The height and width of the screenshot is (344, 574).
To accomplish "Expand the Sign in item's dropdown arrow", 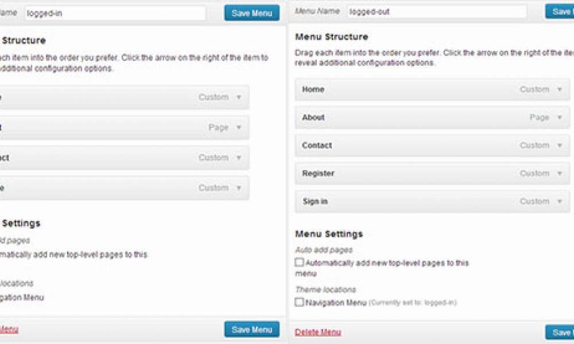I will point(560,202).
